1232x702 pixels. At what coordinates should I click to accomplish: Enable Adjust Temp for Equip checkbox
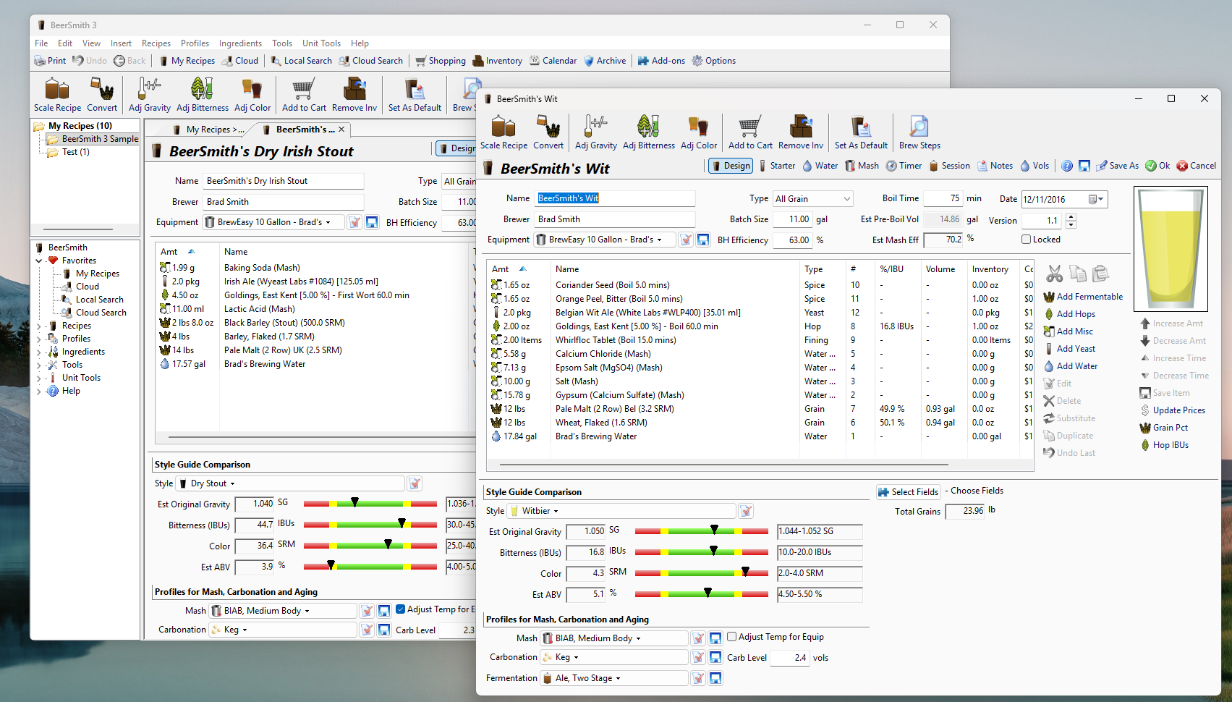731,637
